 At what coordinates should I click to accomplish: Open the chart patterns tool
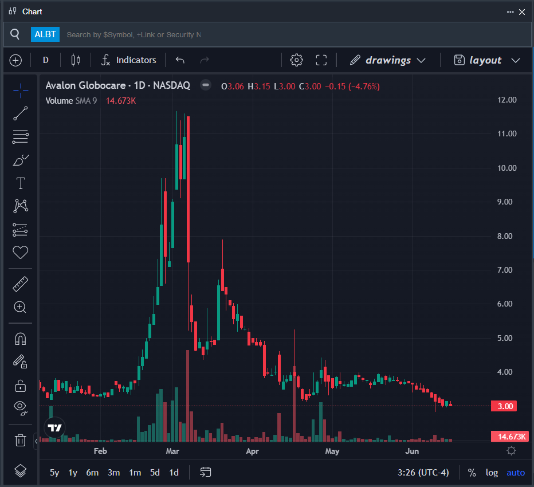(21, 206)
